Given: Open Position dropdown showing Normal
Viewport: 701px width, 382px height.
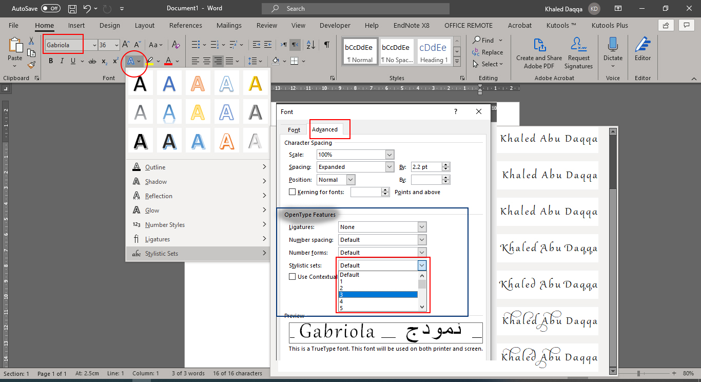Looking at the screenshot, I should click(x=350, y=180).
